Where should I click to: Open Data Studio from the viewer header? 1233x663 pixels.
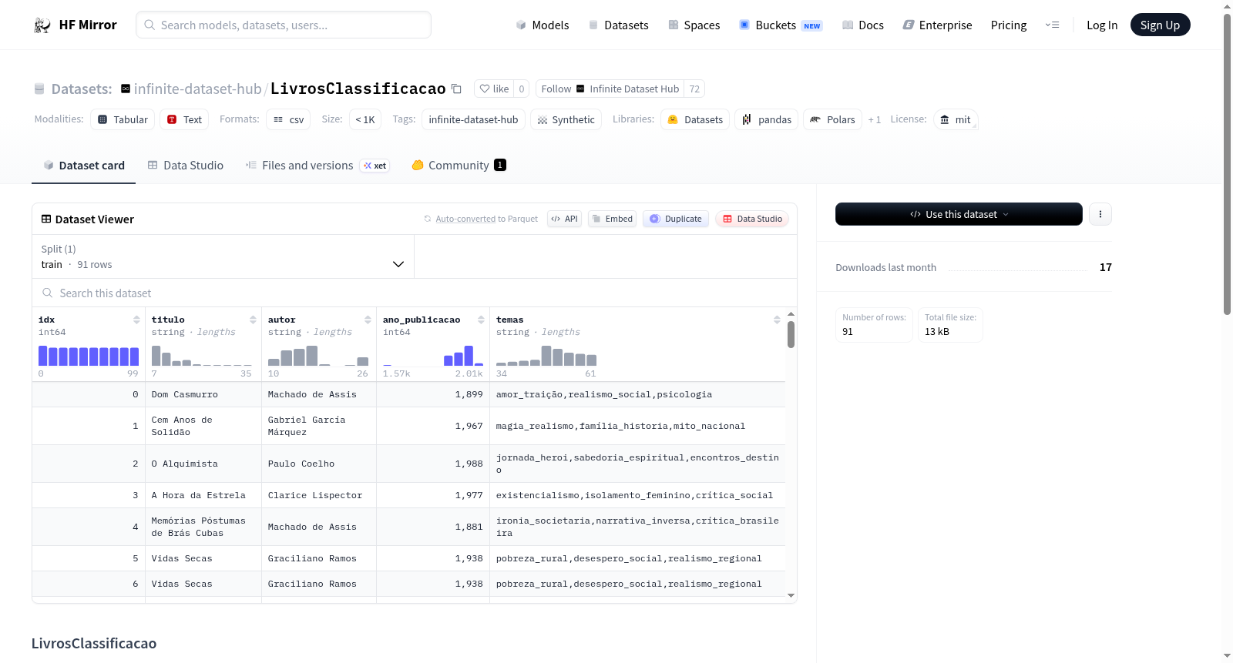point(752,219)
